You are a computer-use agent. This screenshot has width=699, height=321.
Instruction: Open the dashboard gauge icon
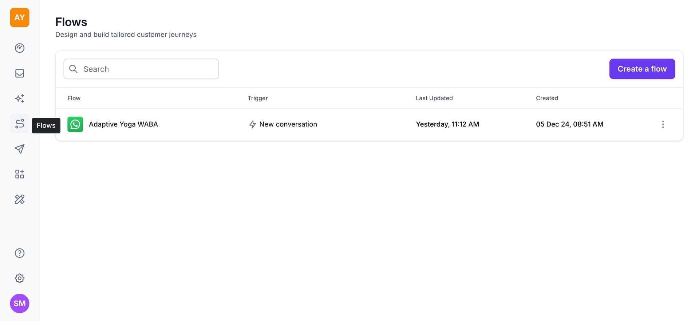(20, 48)
